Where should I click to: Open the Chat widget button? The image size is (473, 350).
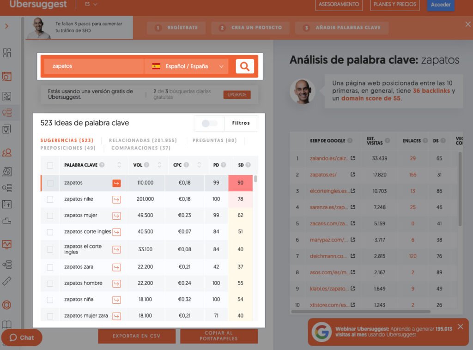(x=22, y=338)
